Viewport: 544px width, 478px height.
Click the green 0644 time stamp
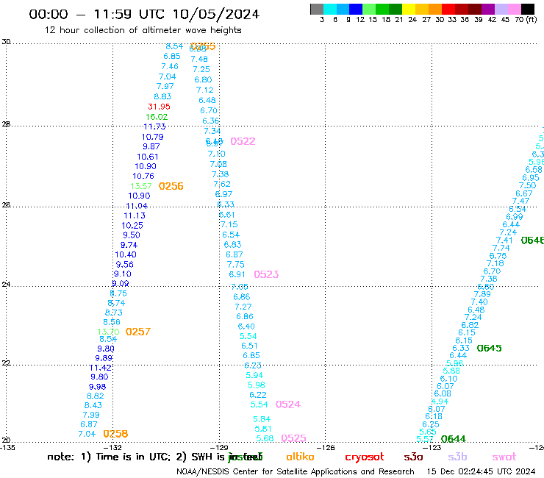[x=453, y=439]
